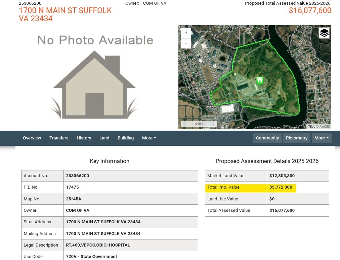Viewport: 340px width, 260px height.
Task: Zoom in on the parcel map
Action: pos(186,33)
